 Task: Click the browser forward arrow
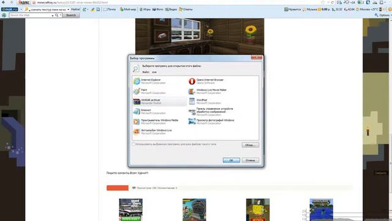tap(12, 2)
